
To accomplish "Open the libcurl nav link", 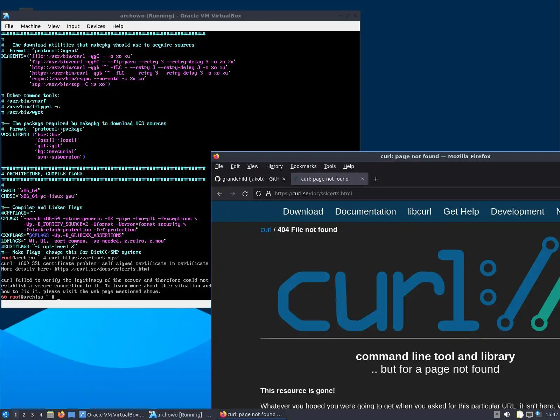I will pyautogui.click(x=420, y=211).
